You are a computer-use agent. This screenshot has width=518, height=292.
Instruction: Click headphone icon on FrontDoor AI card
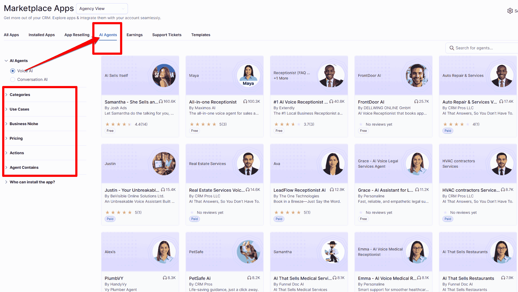(x=416, y=102)
